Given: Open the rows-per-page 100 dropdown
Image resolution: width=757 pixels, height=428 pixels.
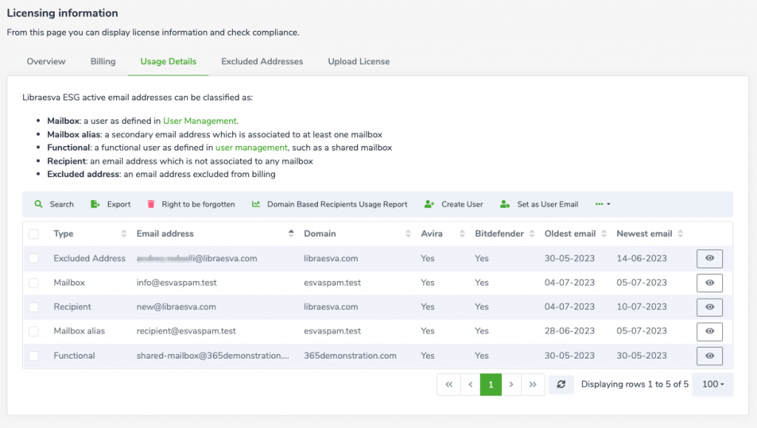Looking at the screenshot, I should point(712,384).
